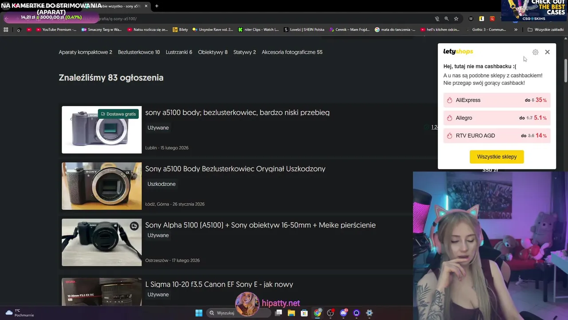The height and width of the screenshot is (320, 568).
Task: Filter by Lustrzanki category
Action: click(179, 52)
